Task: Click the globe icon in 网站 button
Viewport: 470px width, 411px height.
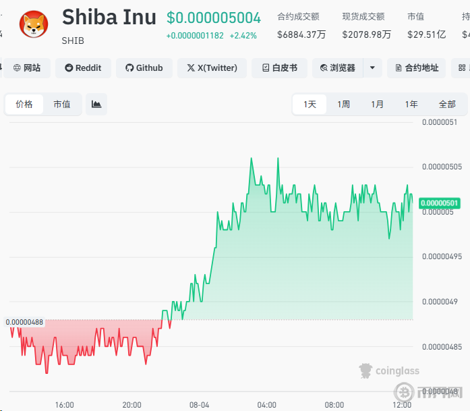Action: click(17, 67)
